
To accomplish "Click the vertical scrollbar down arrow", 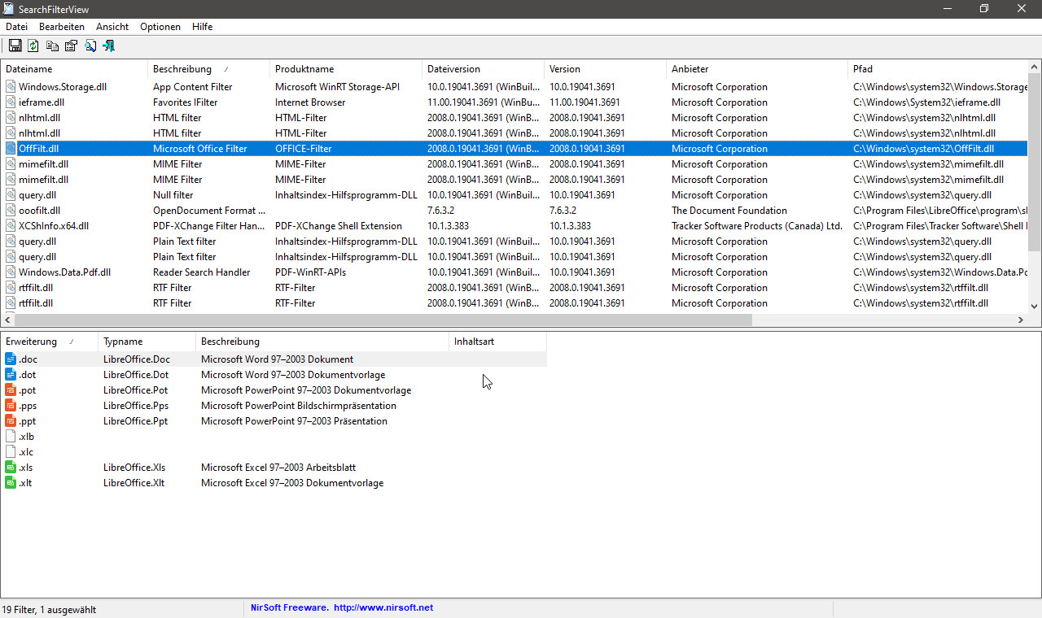I will coord(1035,307).
